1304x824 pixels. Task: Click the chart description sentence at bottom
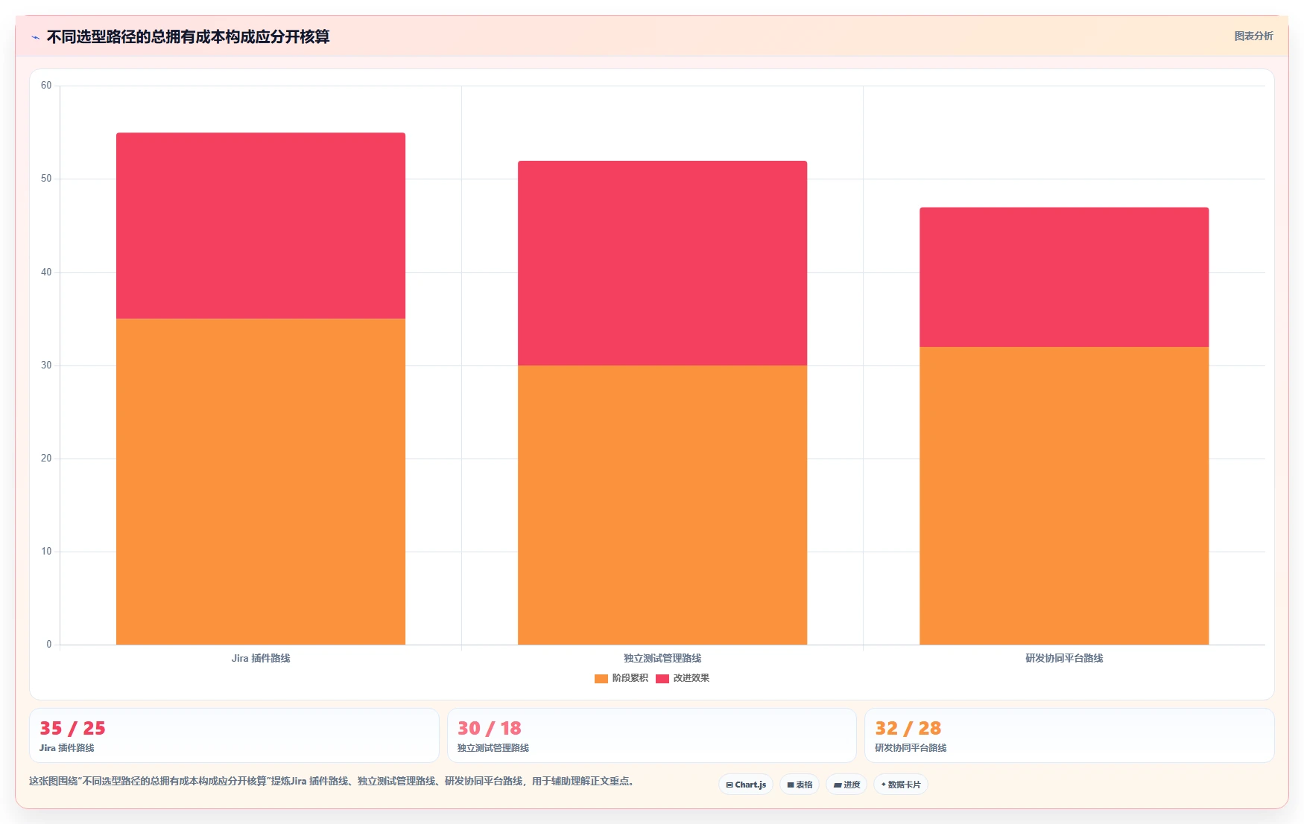[332, 781]
